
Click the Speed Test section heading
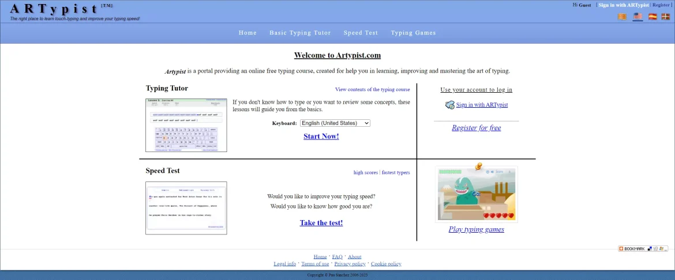coord(163,171)
